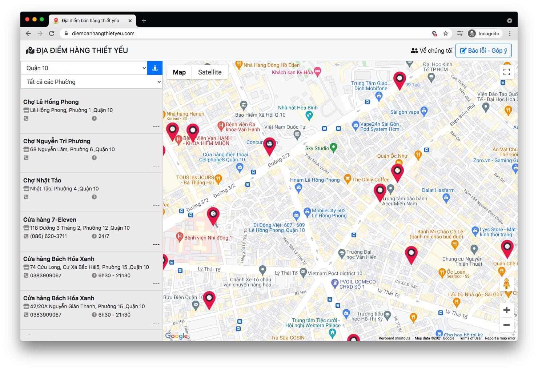Screen dimensions: 538x370
Task: Click red marker left of Trung tâm bảo hành Acer
Action: pos(380,193)
